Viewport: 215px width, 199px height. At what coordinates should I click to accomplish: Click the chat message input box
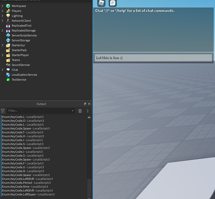[153, 58]
